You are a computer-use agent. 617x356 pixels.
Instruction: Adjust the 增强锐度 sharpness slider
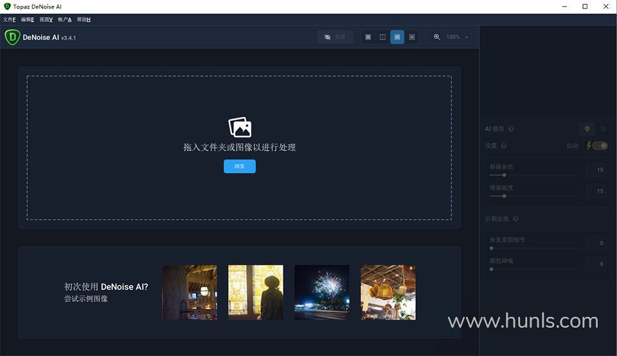coord(534,196)
